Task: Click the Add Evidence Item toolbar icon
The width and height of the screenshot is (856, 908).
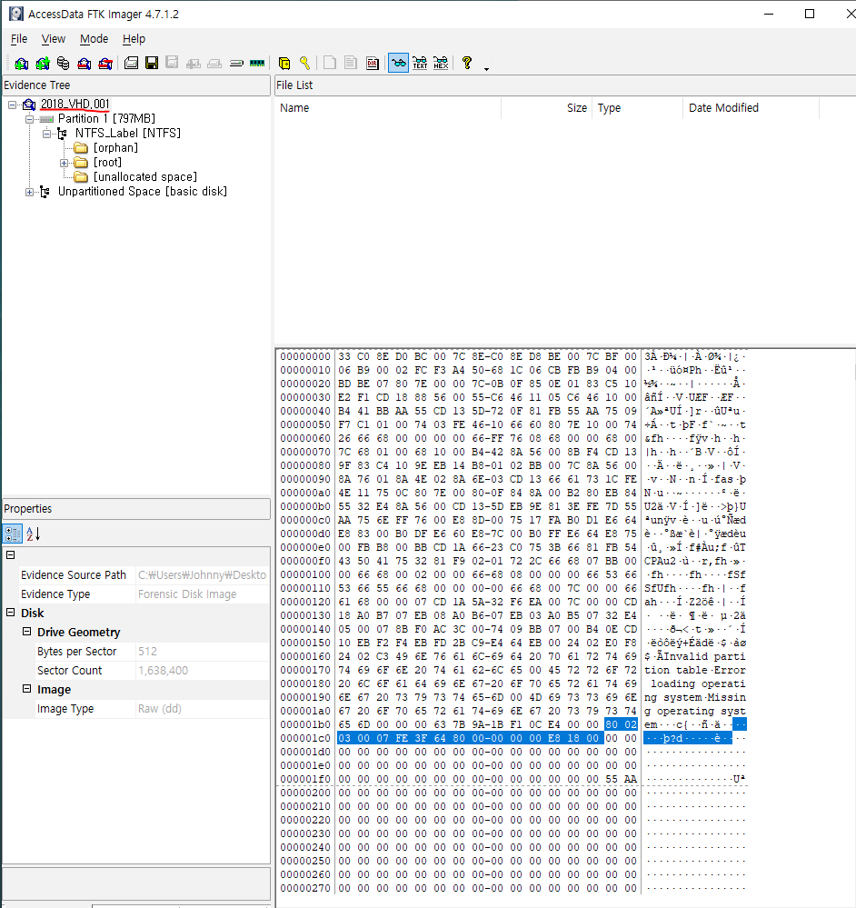Action: click(x=22, y=63)
